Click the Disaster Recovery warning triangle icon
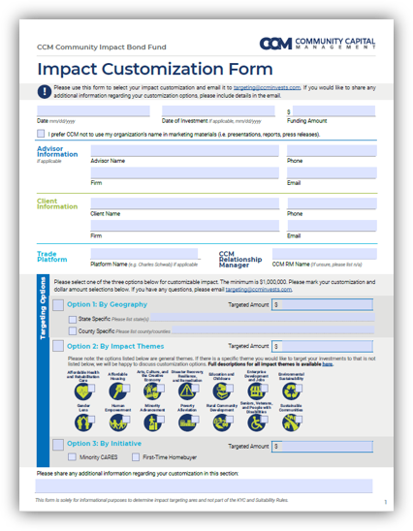The width and height of the screenshot is (413, 531). 187,391
